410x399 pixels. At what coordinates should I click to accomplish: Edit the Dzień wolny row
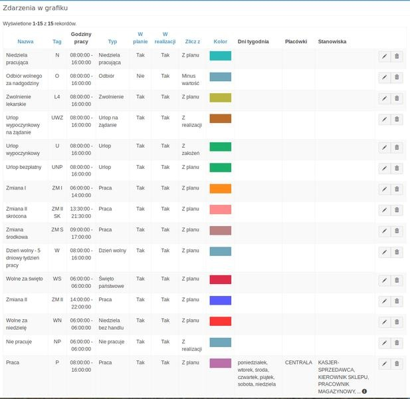[384, 252]
